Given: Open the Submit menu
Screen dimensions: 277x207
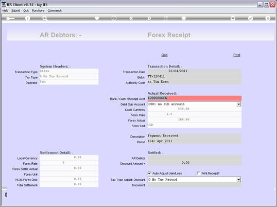Looking at the screenshot, I should pyautogui.click(x=16, y=11).
